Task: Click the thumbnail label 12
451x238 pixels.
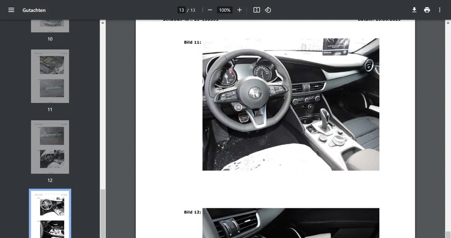Action: point(50,180)
